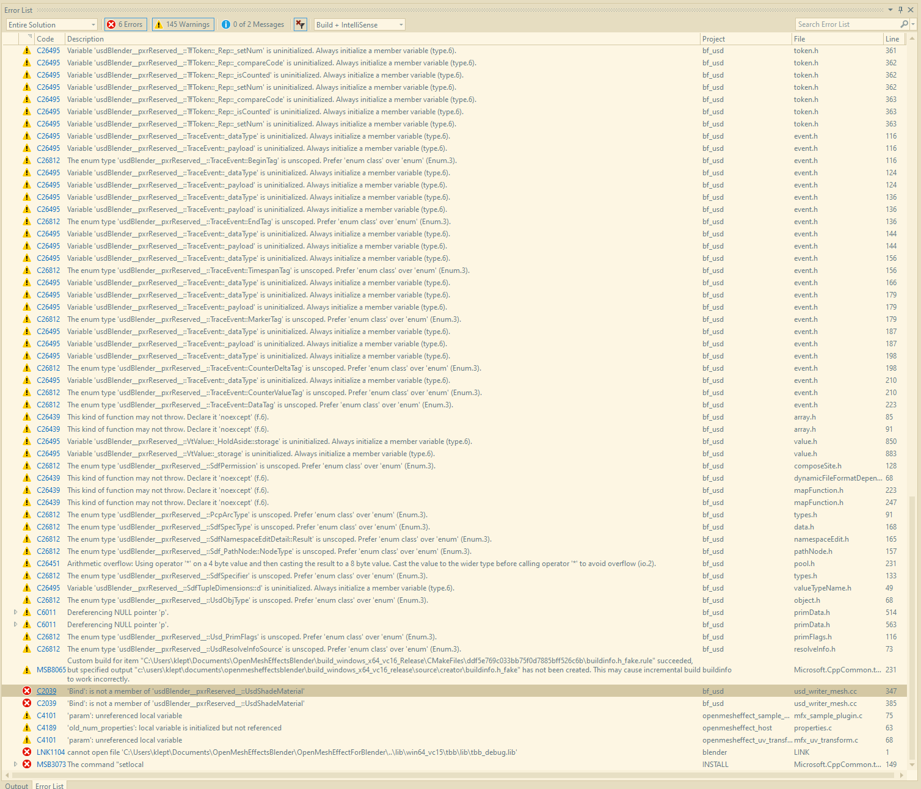Click the warning icon on the MSB8065 row
The image size is (921, 789).
tap(27, 669)
